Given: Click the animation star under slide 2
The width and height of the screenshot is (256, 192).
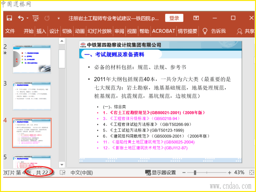Looking at the screenshot, I should point(5,53).
